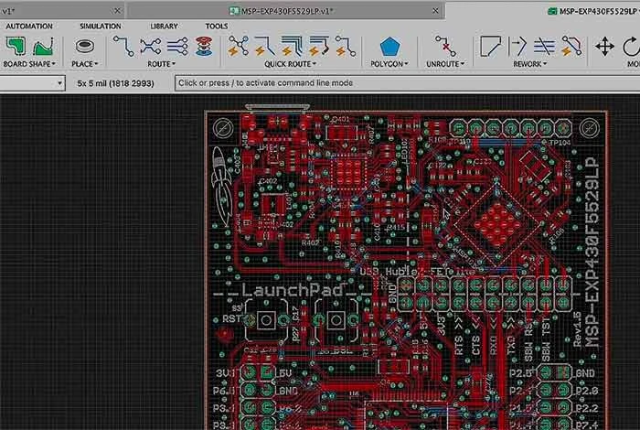Open the SIMULATION ribbon tab

101,27
